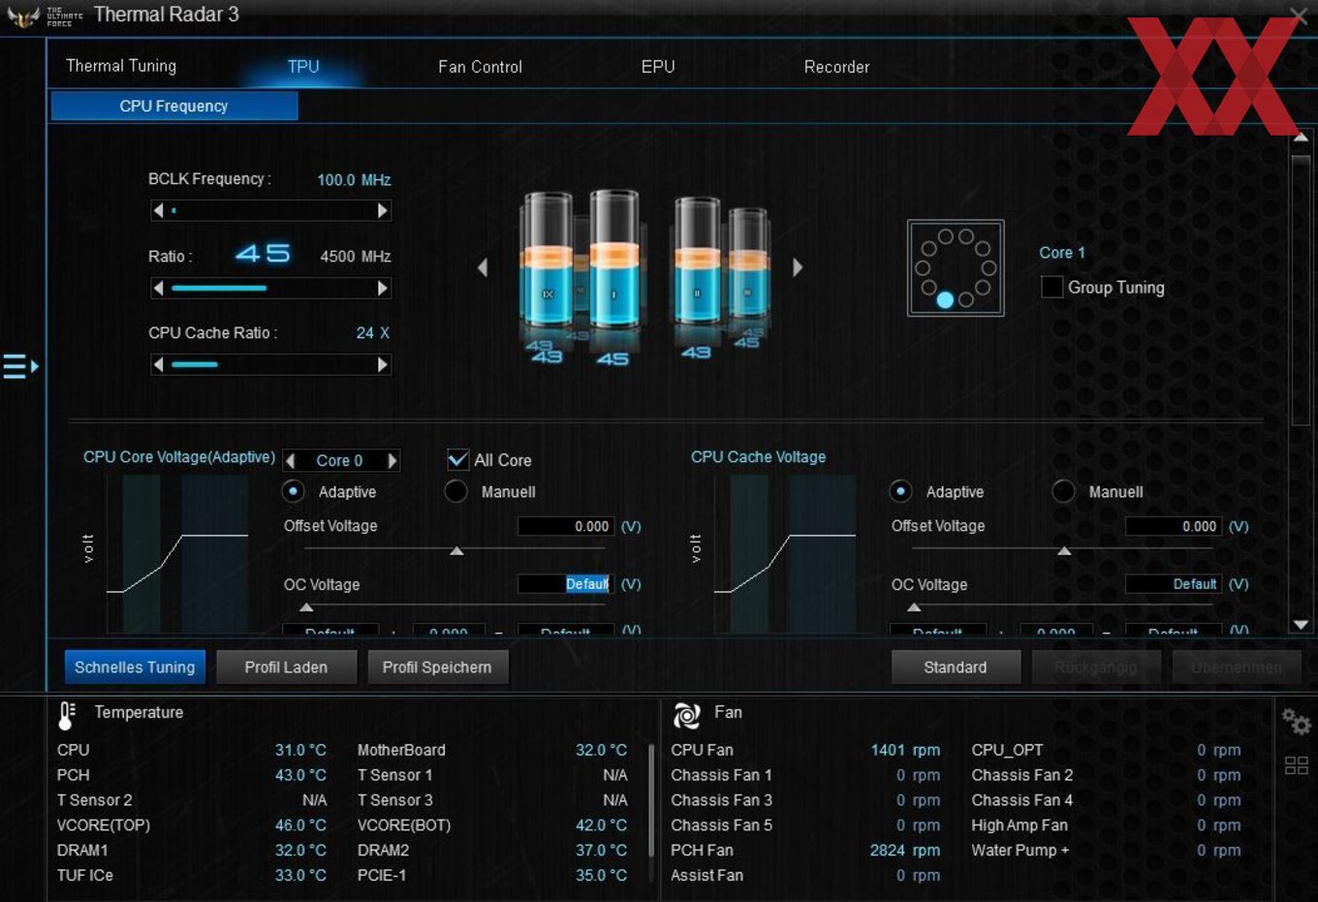Open the Fan Control tab

coord(480,67)
